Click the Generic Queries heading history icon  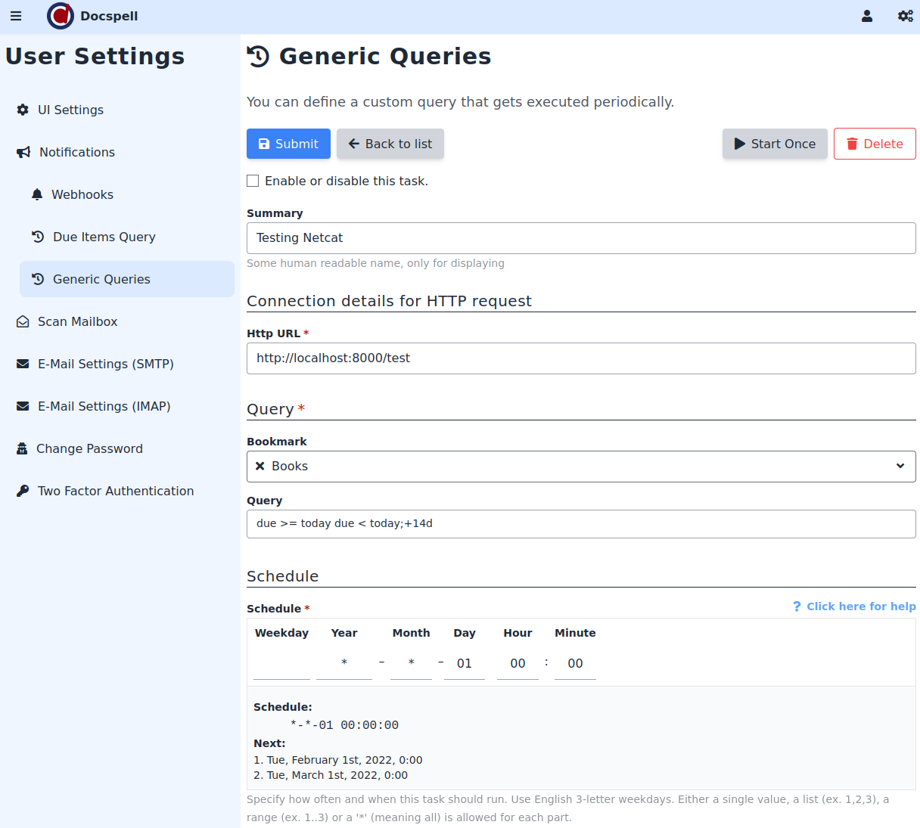point(259,57)
